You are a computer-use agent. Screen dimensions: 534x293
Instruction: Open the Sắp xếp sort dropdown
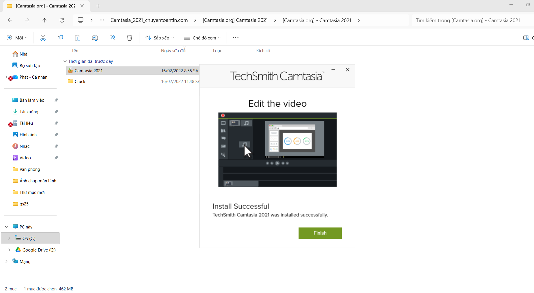point(160,38)
